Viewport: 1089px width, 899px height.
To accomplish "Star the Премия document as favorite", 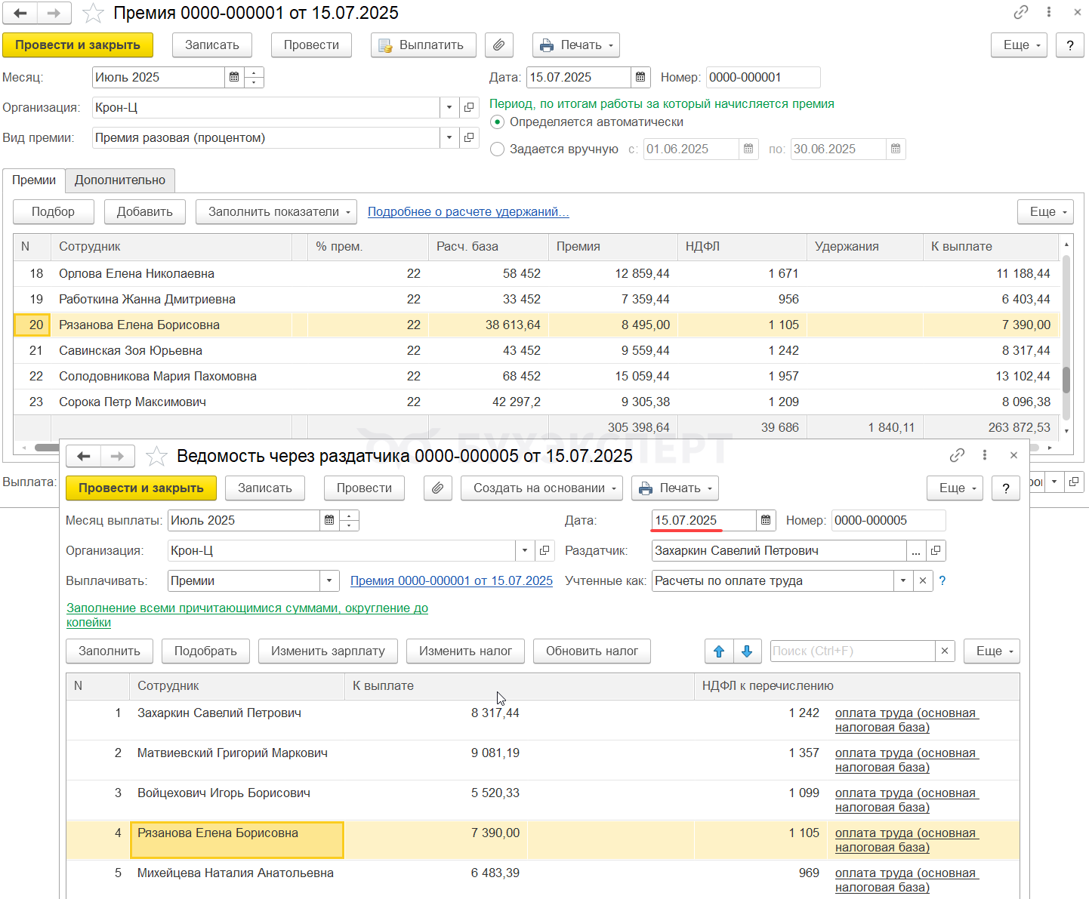I will (93, 13).
